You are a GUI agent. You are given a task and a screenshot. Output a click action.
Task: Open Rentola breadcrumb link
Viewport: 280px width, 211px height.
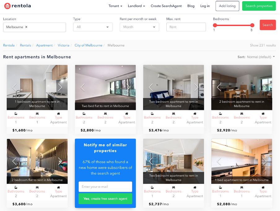pyautogui.click(x=9, y=45)
